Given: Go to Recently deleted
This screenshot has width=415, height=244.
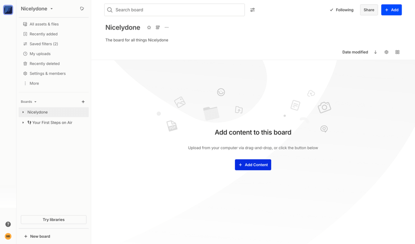Looking at the screenshot, I should 44,64.
